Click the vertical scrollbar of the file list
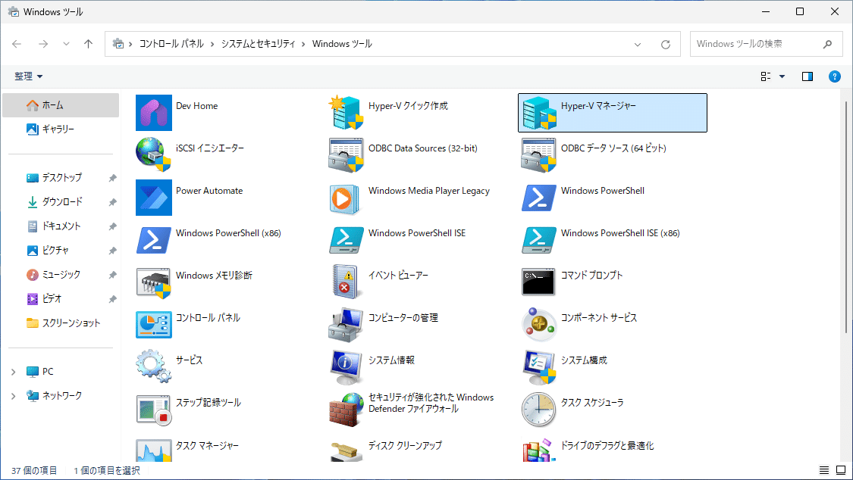 click(x=846, y=217)
